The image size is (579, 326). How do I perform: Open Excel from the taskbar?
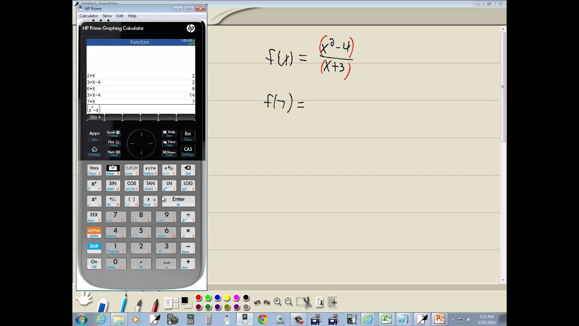pos(386,320)
